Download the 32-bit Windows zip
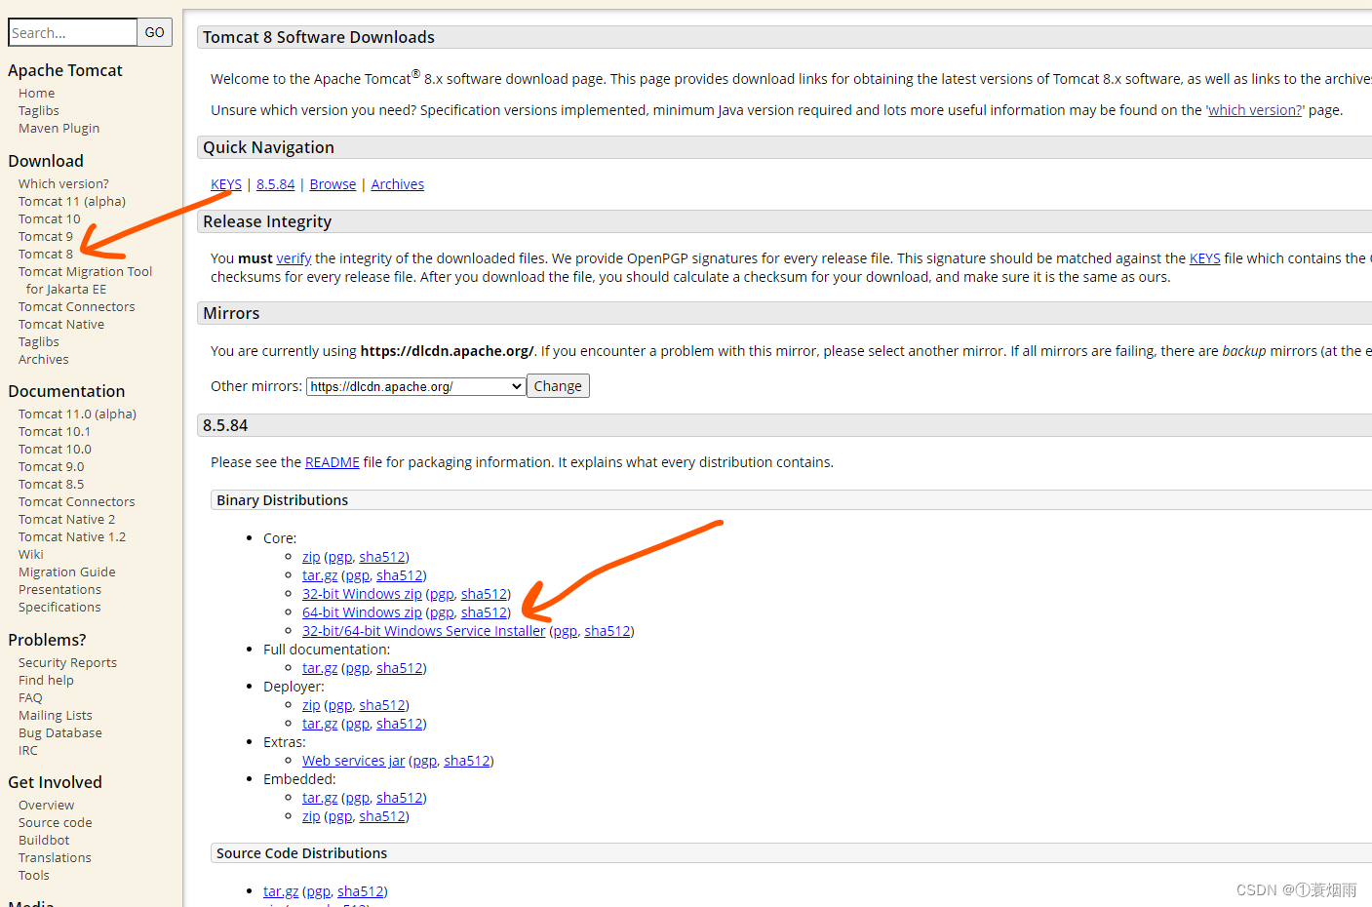1372x907 pixels. [x=362, y=594]
